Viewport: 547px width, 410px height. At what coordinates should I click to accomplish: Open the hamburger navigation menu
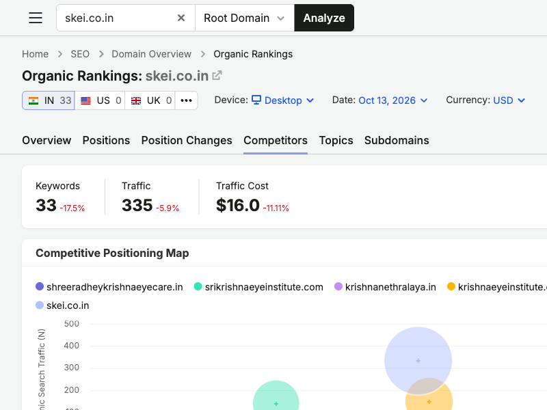pyautogui.click(x=36, y=18)
